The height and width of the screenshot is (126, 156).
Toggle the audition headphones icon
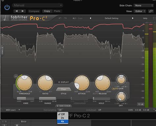click(16, 76)
